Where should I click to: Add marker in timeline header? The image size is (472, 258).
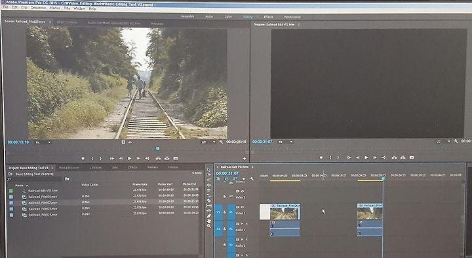pyautogui.click(x=243, y=179)
